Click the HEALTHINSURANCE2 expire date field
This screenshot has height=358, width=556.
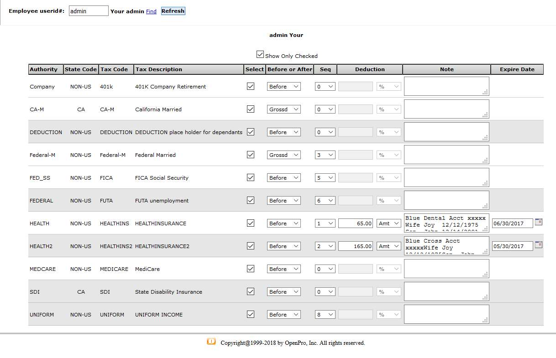tap(512, 246)
